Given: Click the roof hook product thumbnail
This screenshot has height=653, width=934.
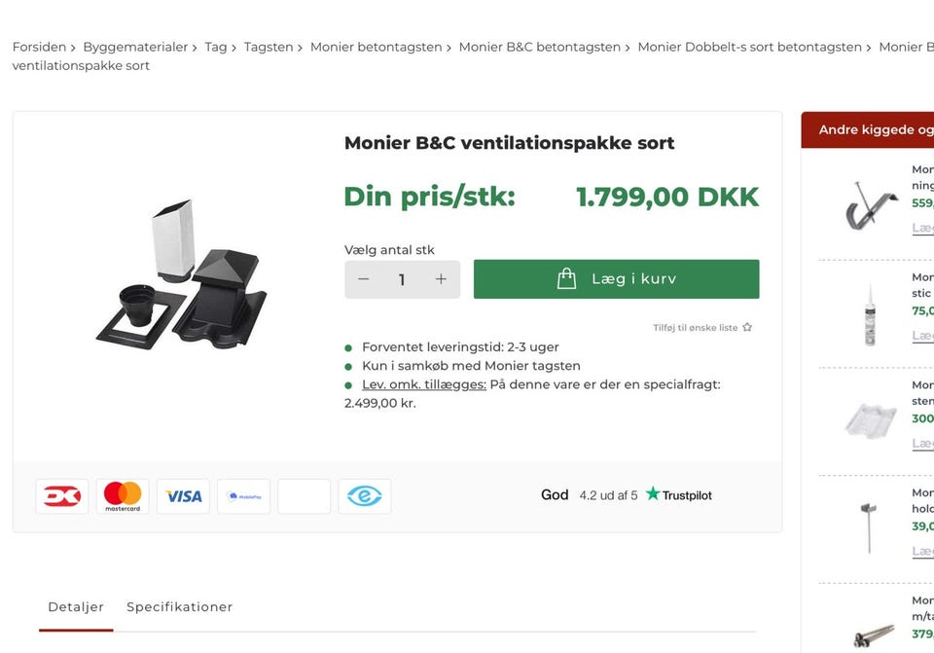Looking at the screenshot, I should [x=871, y=204].
